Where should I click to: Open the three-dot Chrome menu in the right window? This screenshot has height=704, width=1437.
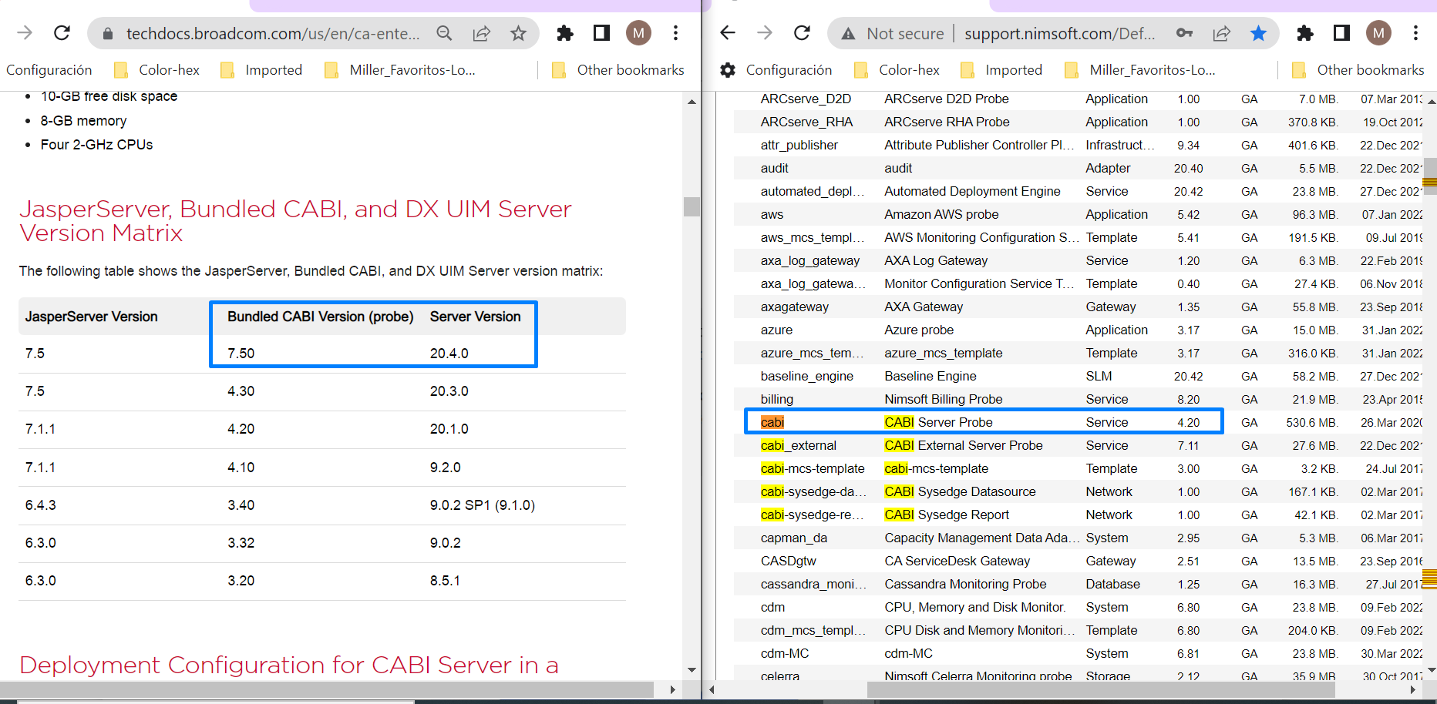pyautogui.click(x=1417, y=32)
